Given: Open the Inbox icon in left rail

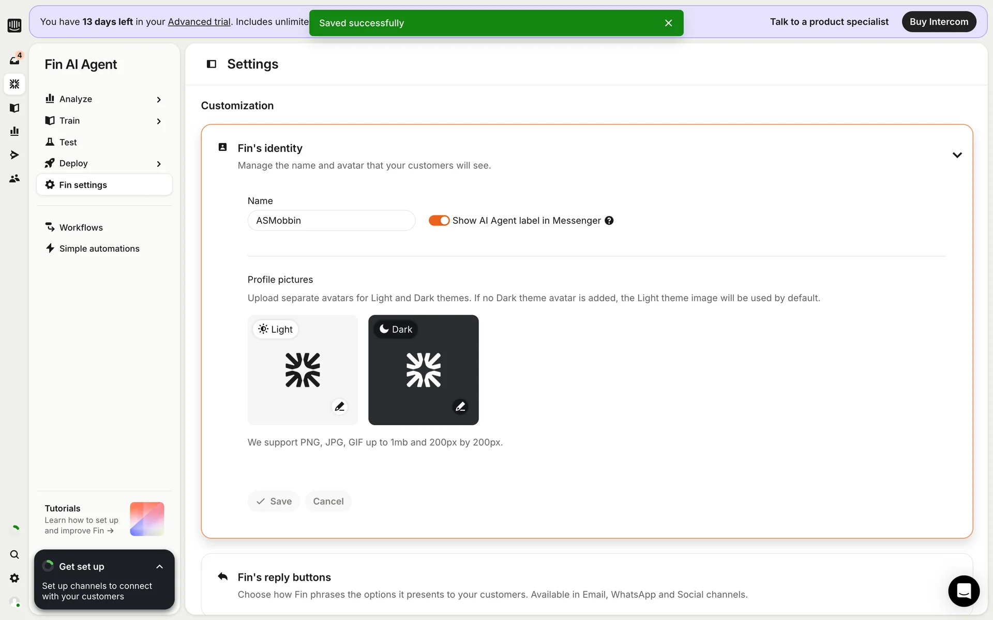Looking at the screenshot, I should (x=14, y=60).
